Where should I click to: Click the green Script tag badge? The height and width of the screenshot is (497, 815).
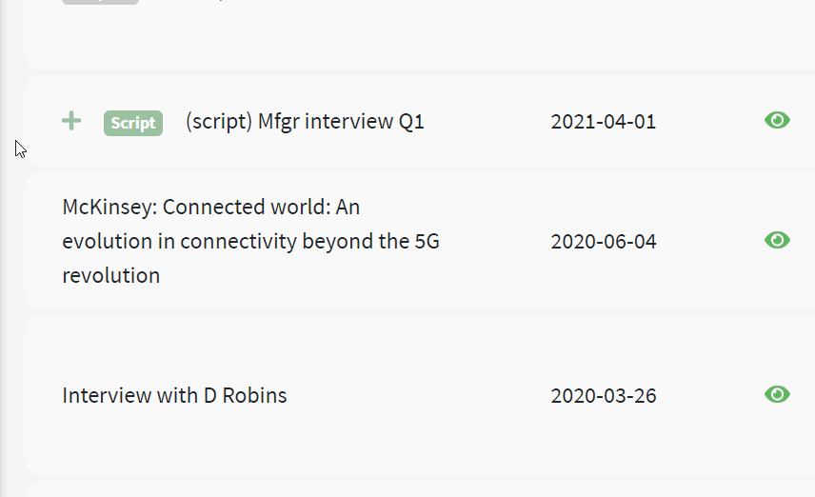[133, 123]
